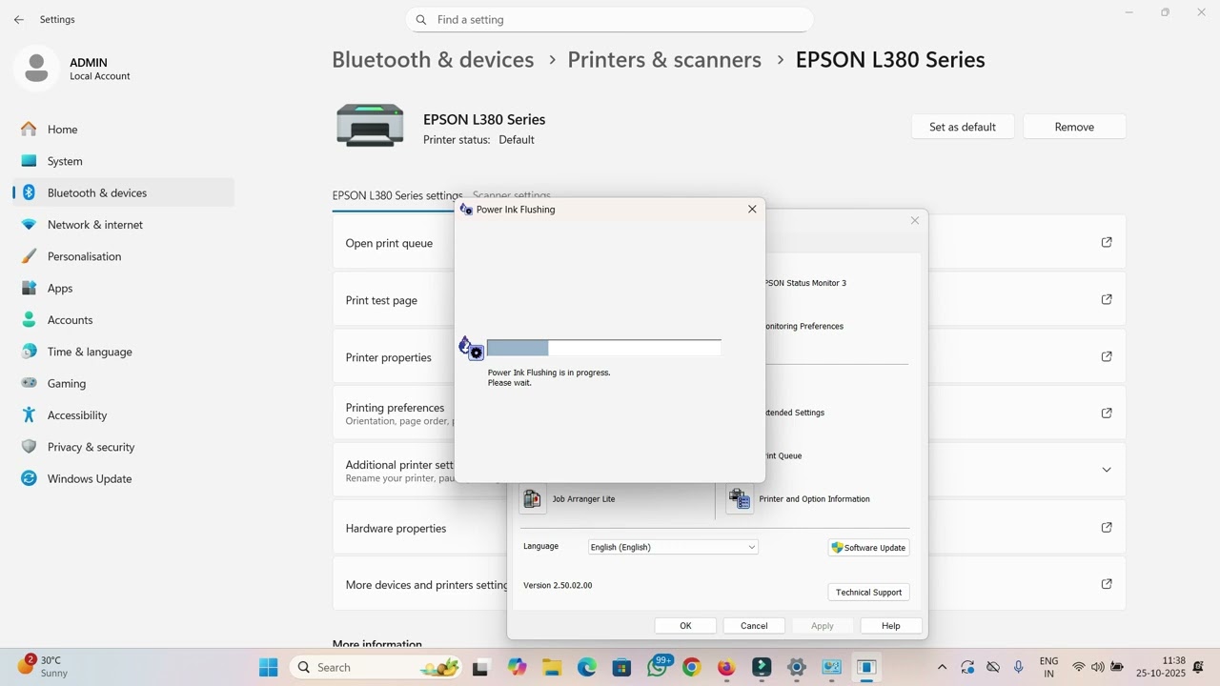The width and height of the screenshot is (1220, 686).
Task: Open Home in Settings sidebar
Action: tap(124, 129)
